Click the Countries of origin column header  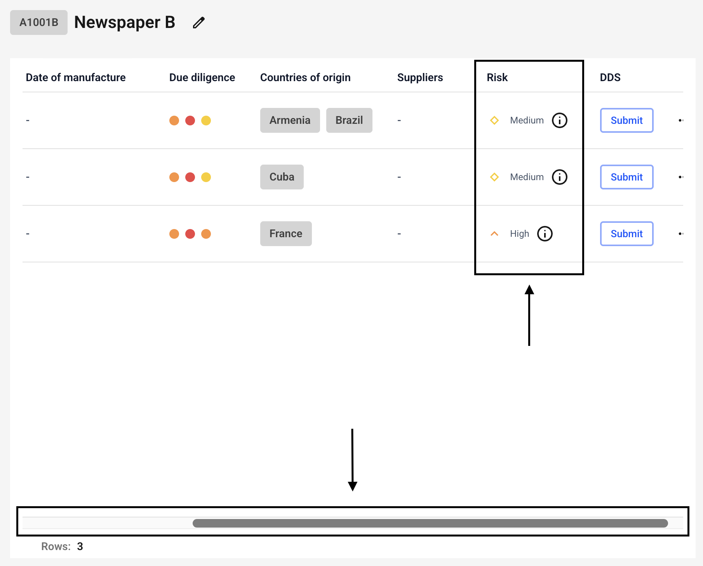pos(305,78)
